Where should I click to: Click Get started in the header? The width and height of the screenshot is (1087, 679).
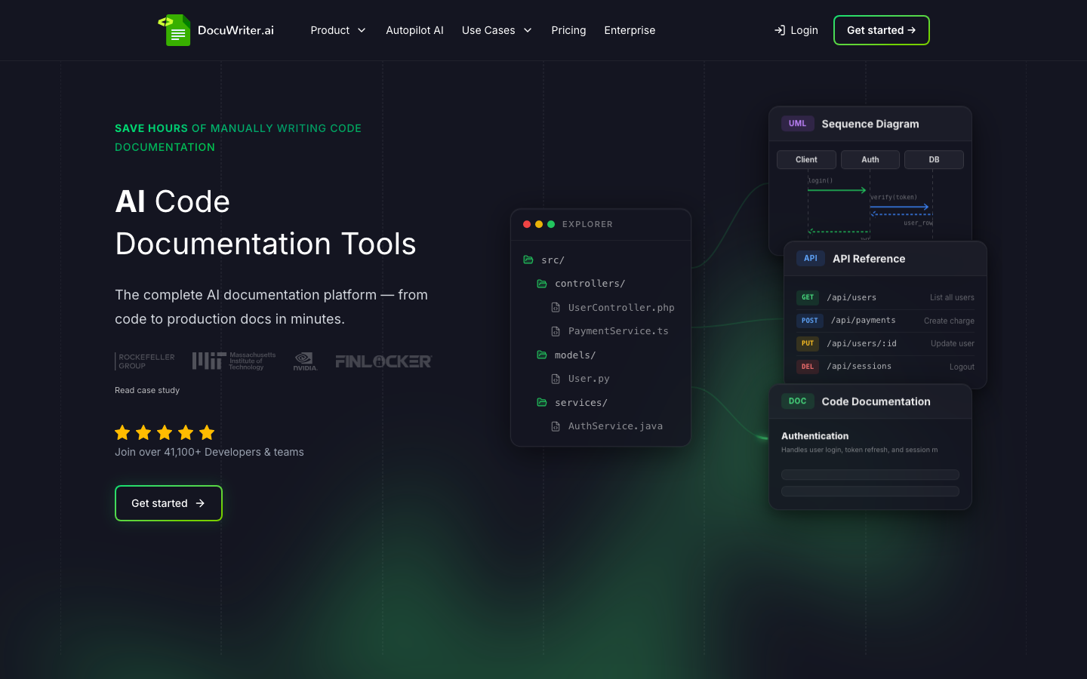(x=881, y=30)
